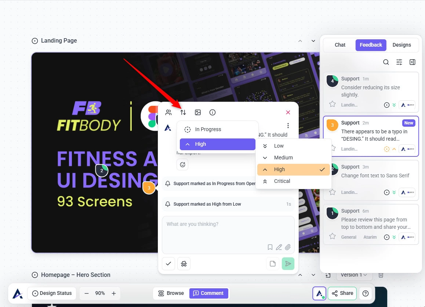Open the screenshot image icon in popup
Viewport: 425px width, 307px height.
pyautogui.click(x=198, y=112)
